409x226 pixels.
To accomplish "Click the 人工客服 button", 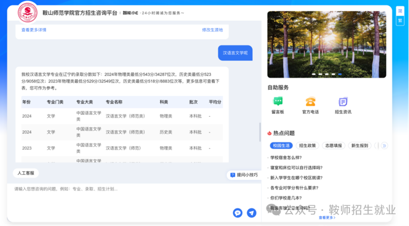I will point(26,173).
